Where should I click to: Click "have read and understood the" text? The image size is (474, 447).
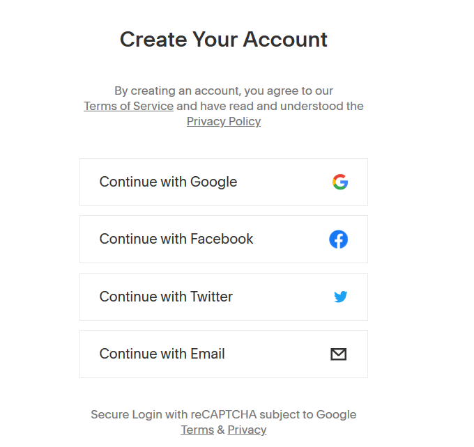pyautogui.click(x=270, y=106)
